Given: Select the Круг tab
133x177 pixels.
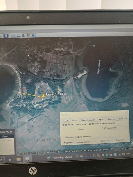Looking at the screenshot, I should click(101, 120).
